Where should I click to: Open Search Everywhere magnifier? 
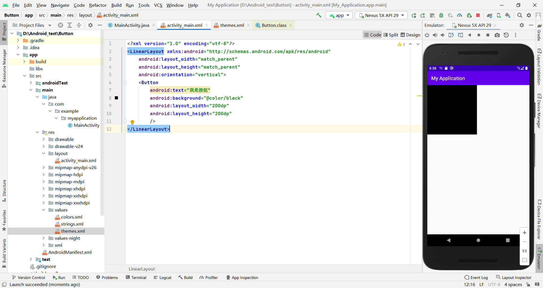pyautogui.click(x=520, y=15)
